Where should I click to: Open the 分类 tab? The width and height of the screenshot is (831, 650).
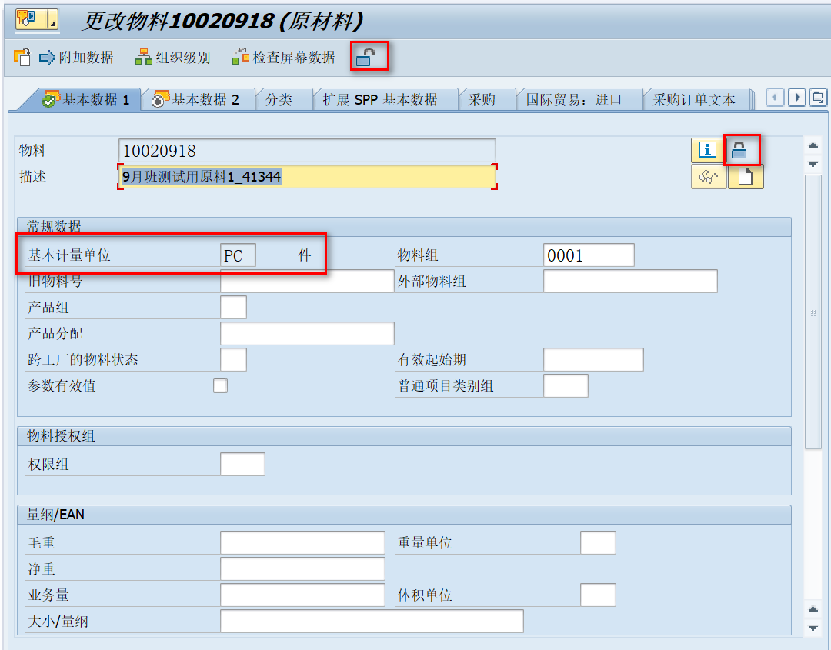point(279,99)
